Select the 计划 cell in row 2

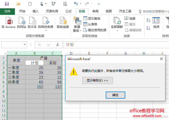tap(34, 63)
